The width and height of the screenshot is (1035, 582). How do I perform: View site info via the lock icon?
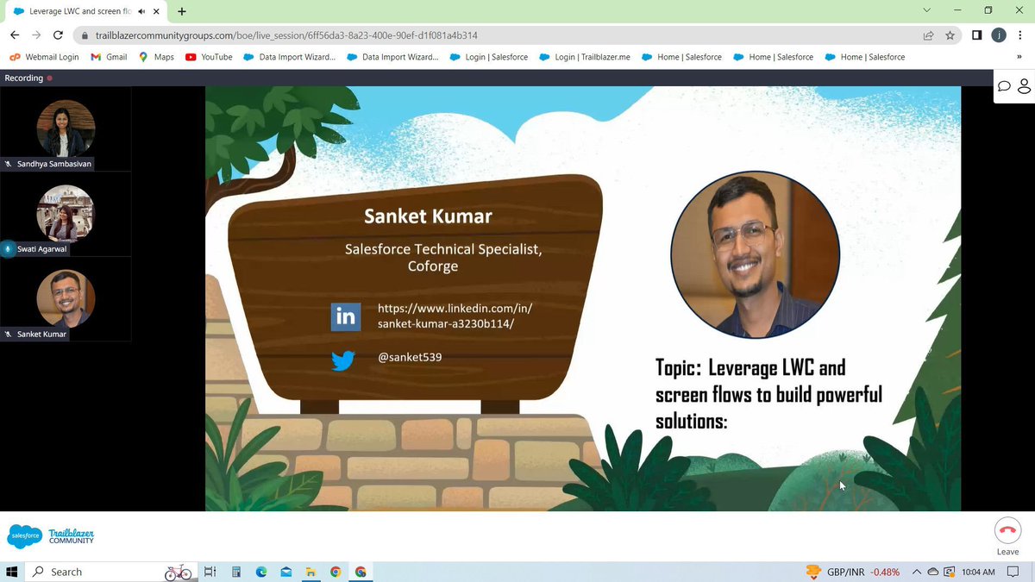coord(84,35)
